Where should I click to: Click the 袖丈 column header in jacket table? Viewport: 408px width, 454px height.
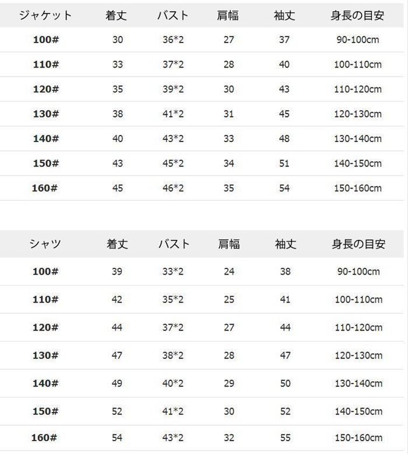tap(284, 16)
